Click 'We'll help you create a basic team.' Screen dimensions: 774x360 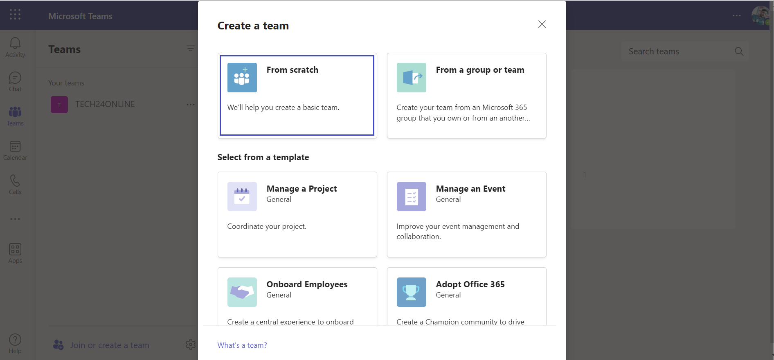(x=283, y=107)
